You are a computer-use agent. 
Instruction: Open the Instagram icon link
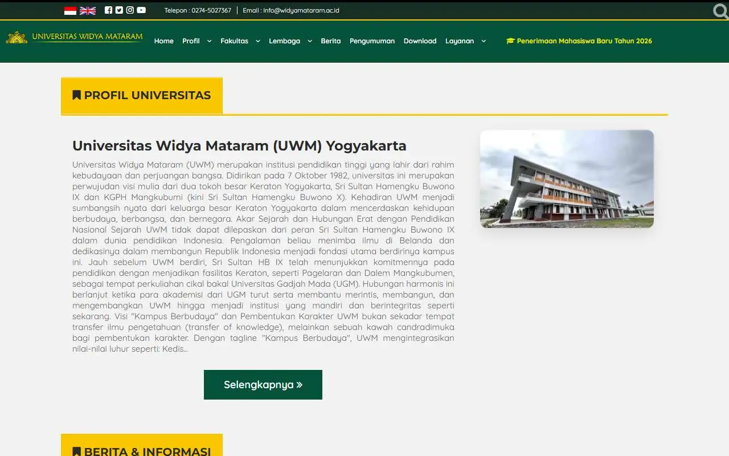coord(130,10)
